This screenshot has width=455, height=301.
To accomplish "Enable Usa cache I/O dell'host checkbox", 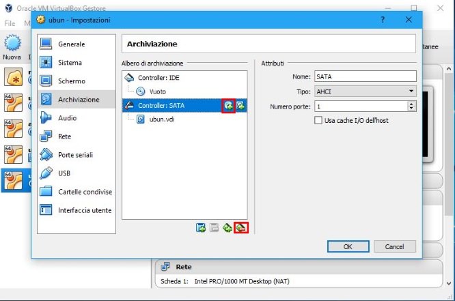I will [x=318, y=120].
